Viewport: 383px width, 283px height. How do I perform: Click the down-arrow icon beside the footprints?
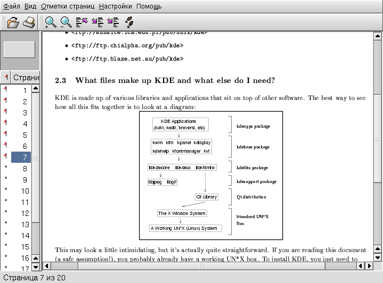(112, 22)
